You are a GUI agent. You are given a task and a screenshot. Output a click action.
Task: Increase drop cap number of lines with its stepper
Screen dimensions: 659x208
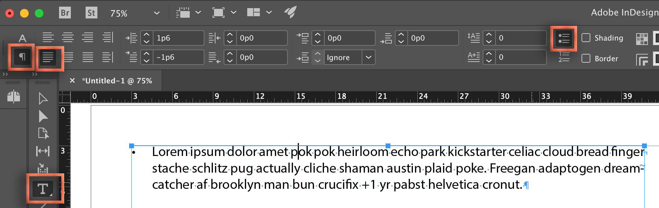pos(489,34)
